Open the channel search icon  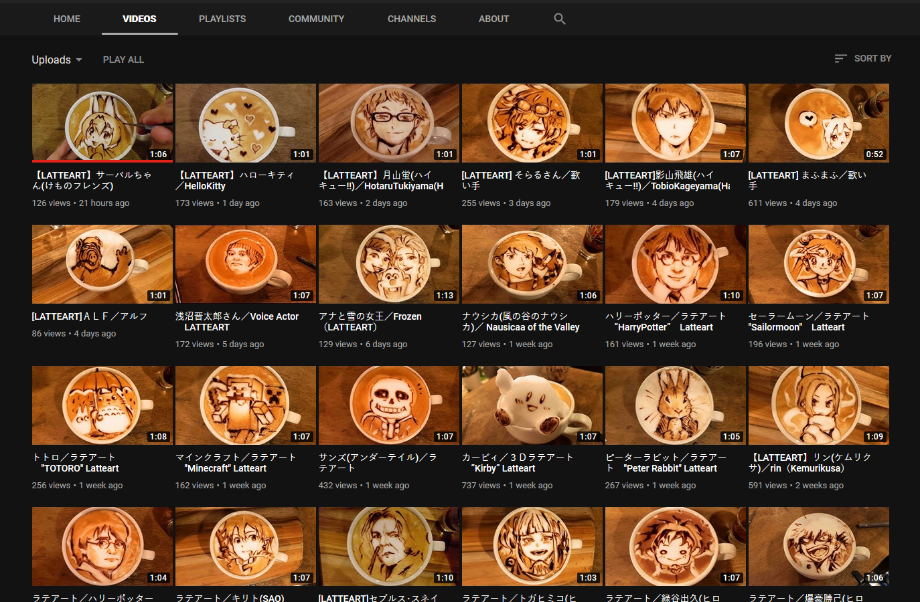[x=560, y=19]
